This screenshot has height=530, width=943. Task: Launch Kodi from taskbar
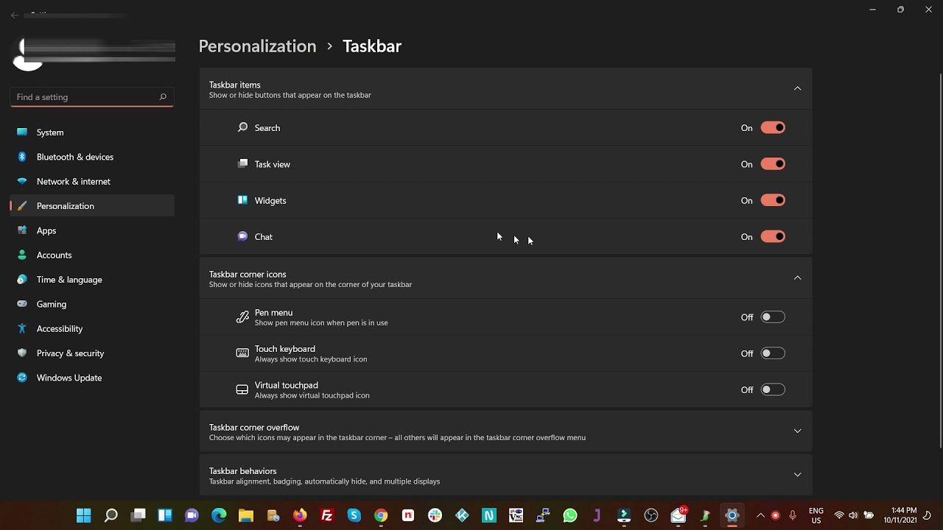tap(462, 515)
